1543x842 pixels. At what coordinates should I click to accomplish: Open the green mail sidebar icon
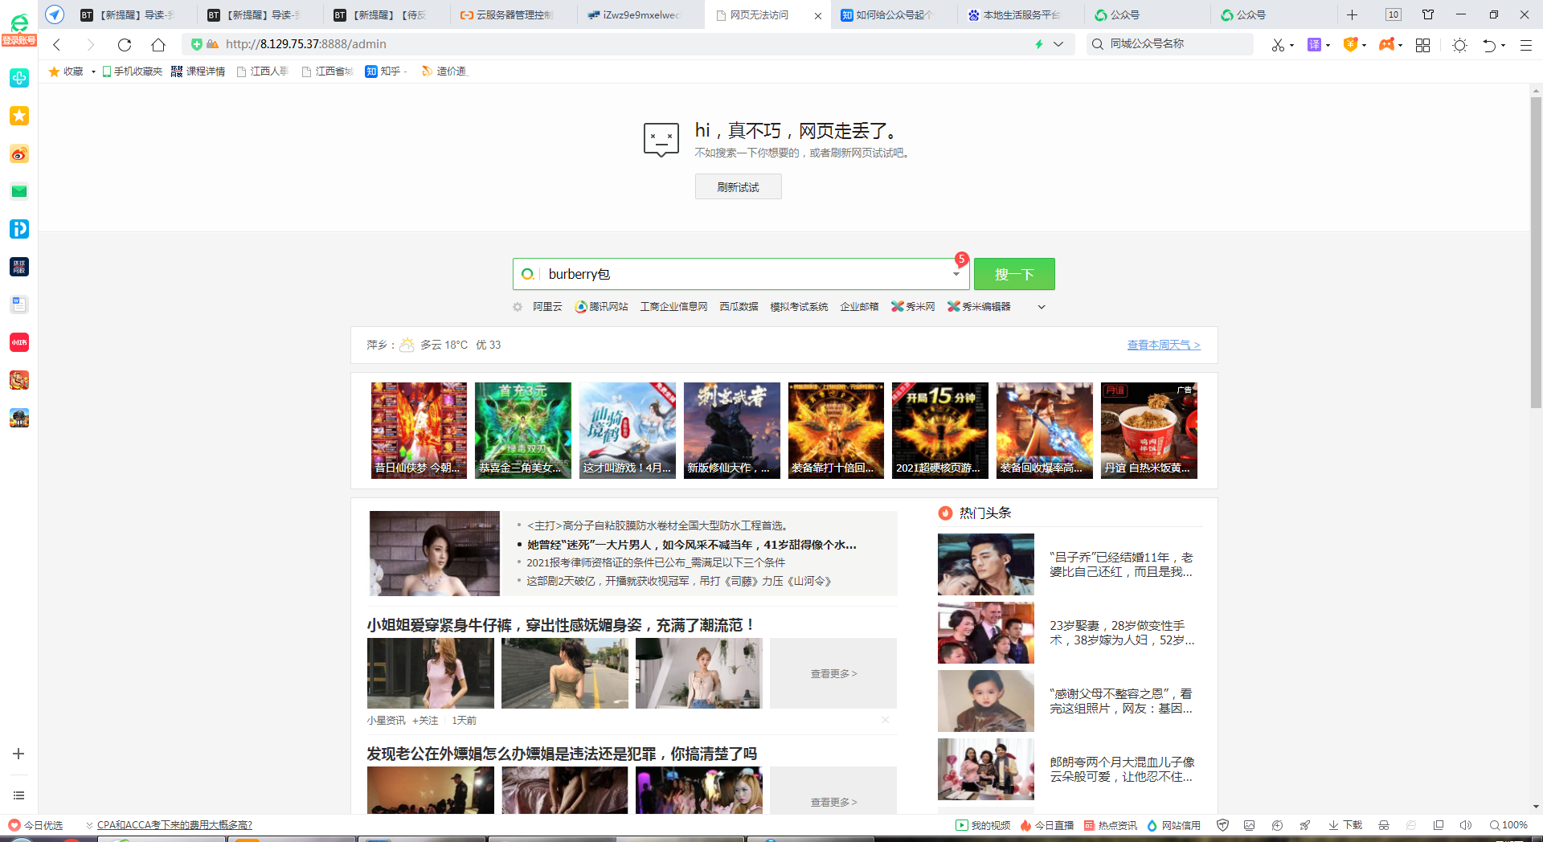pos(19,191)
